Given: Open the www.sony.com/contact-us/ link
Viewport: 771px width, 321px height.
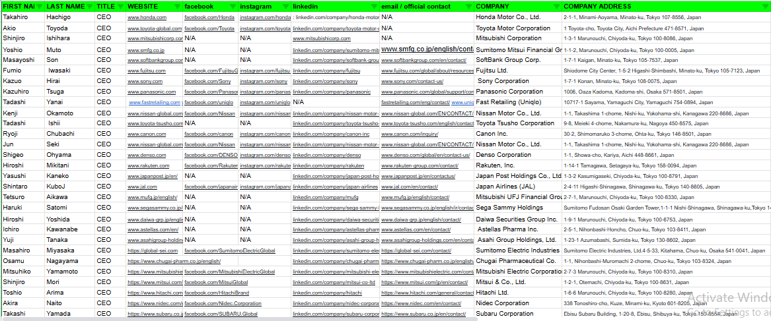Looking at the screenshot, I should [412, 82].
